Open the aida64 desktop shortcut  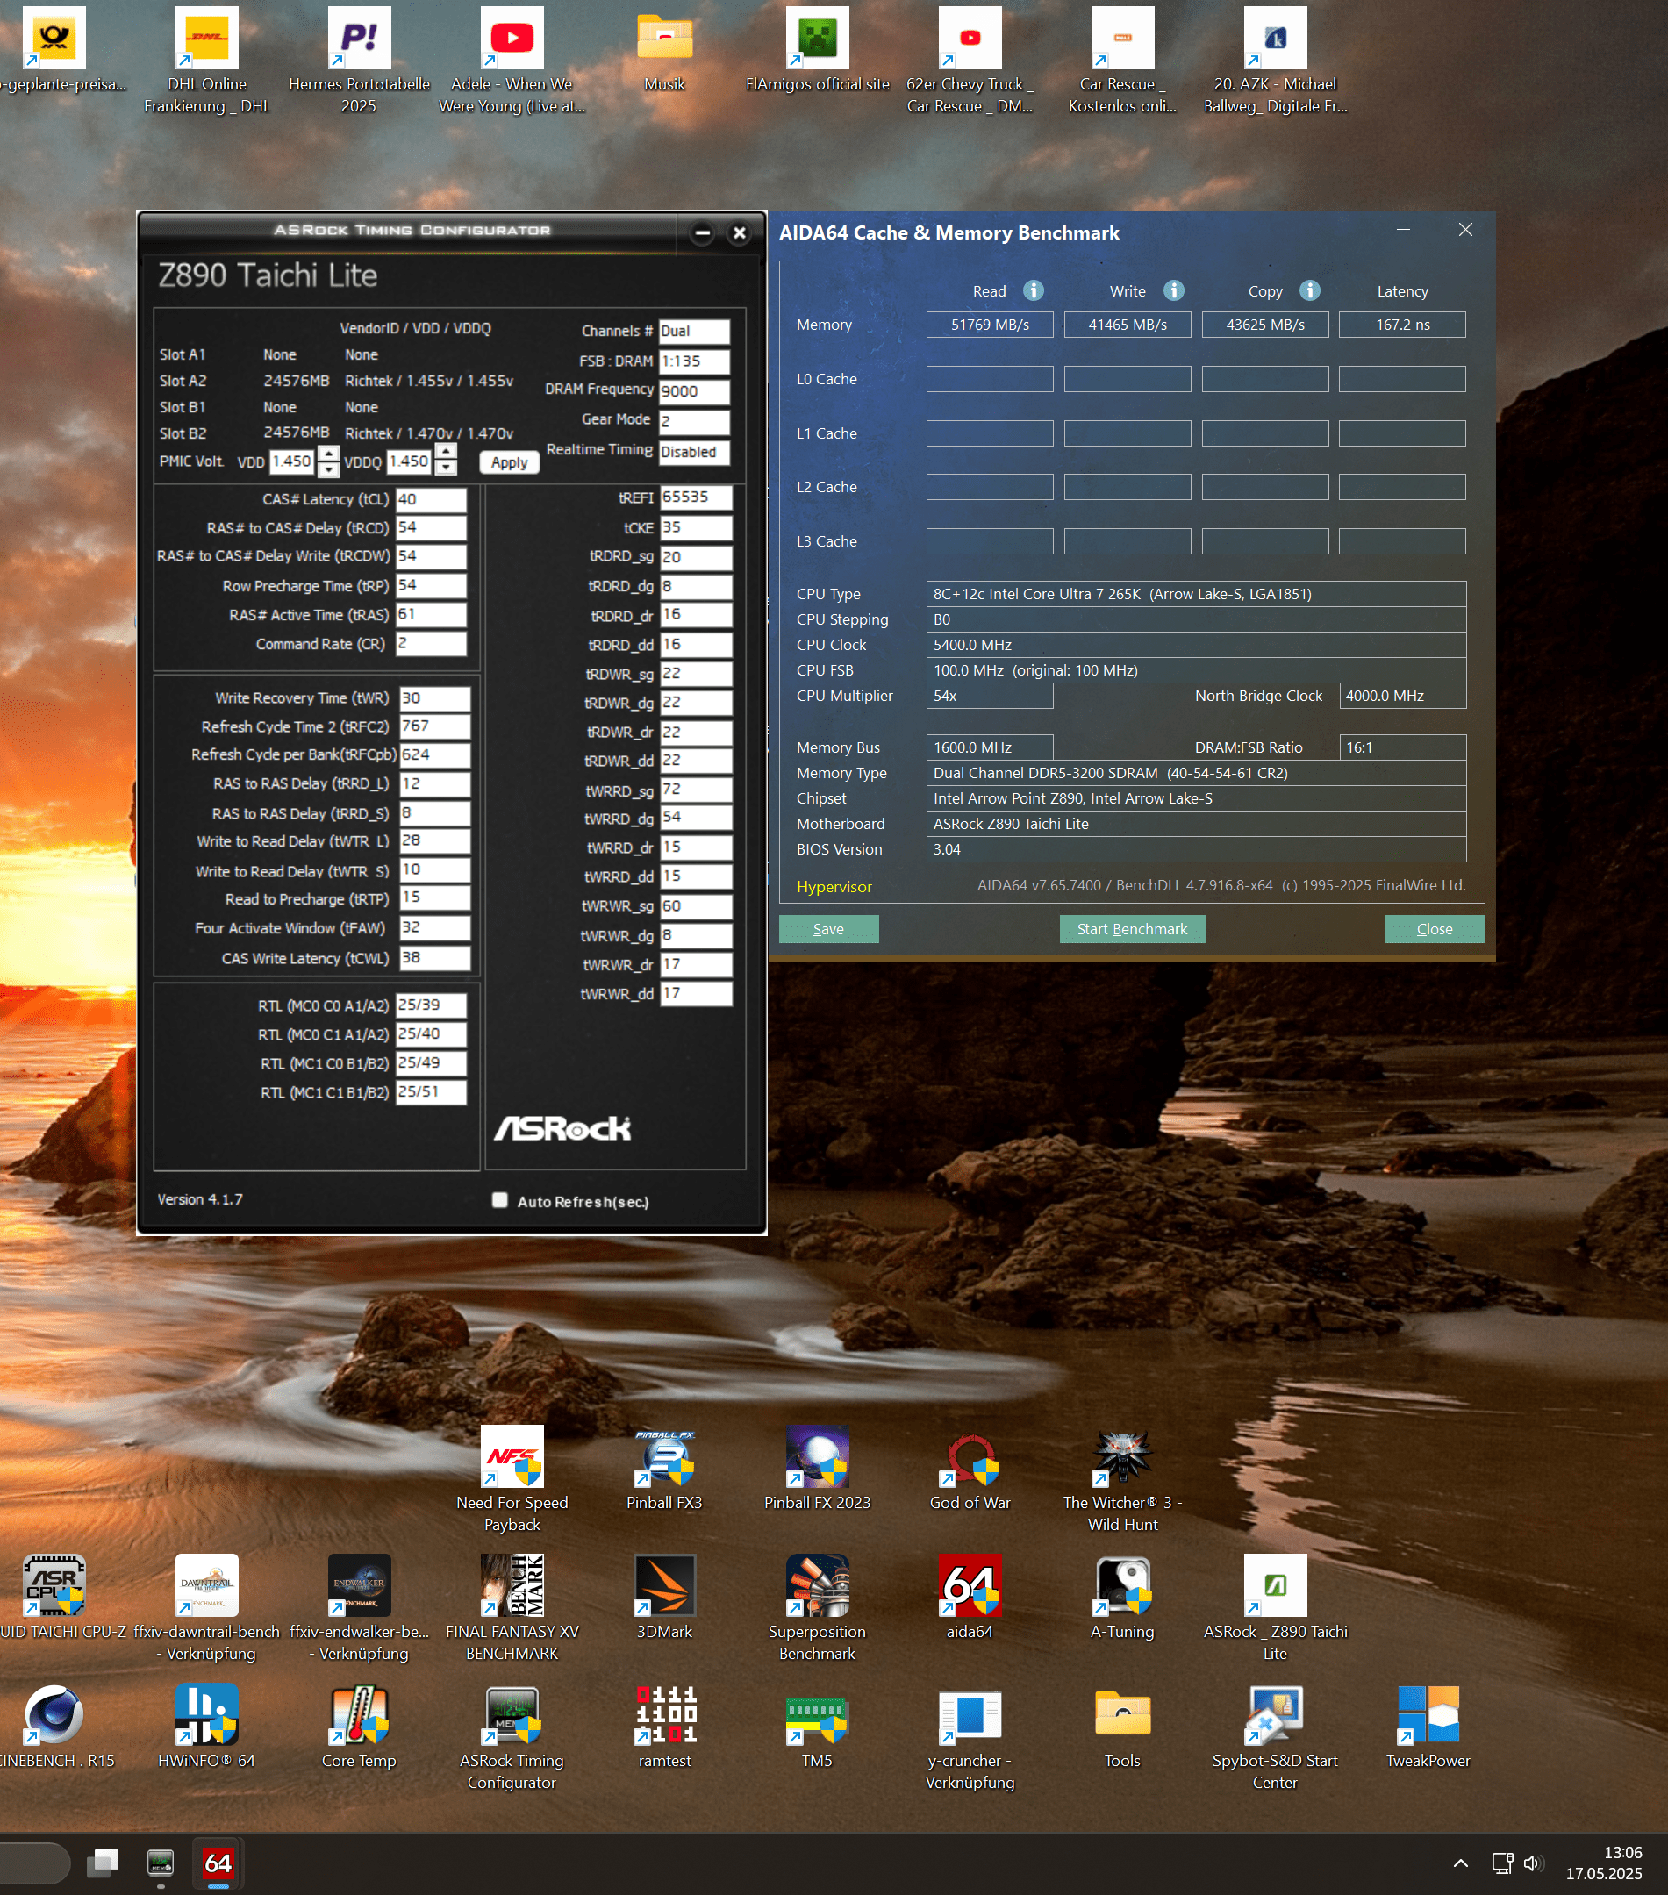coord(969,1586)
